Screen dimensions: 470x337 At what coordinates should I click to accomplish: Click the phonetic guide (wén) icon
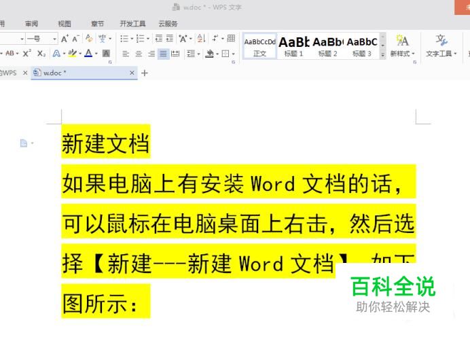102,38
